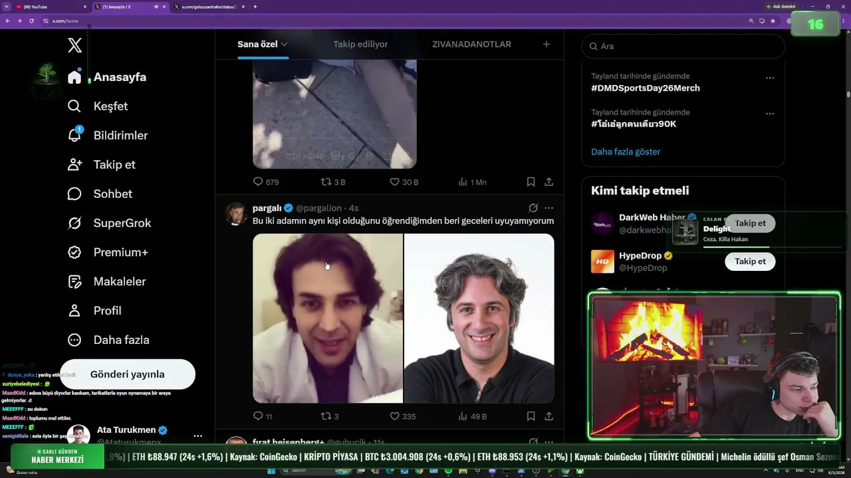
Task: Click the Gönderi yayınla button
Action: coord(128,374)
